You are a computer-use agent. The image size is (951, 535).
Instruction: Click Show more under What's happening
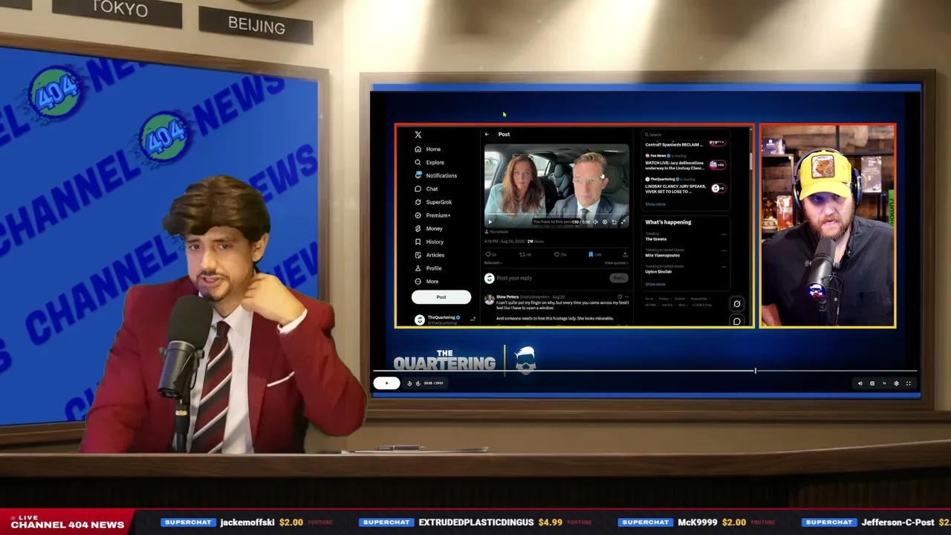pyautogui.click(x=655, y=284)
